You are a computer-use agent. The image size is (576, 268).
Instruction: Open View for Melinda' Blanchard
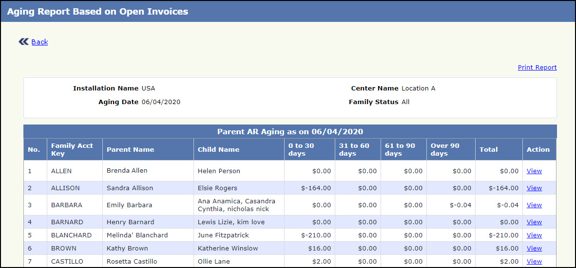[x=534, y=235]
